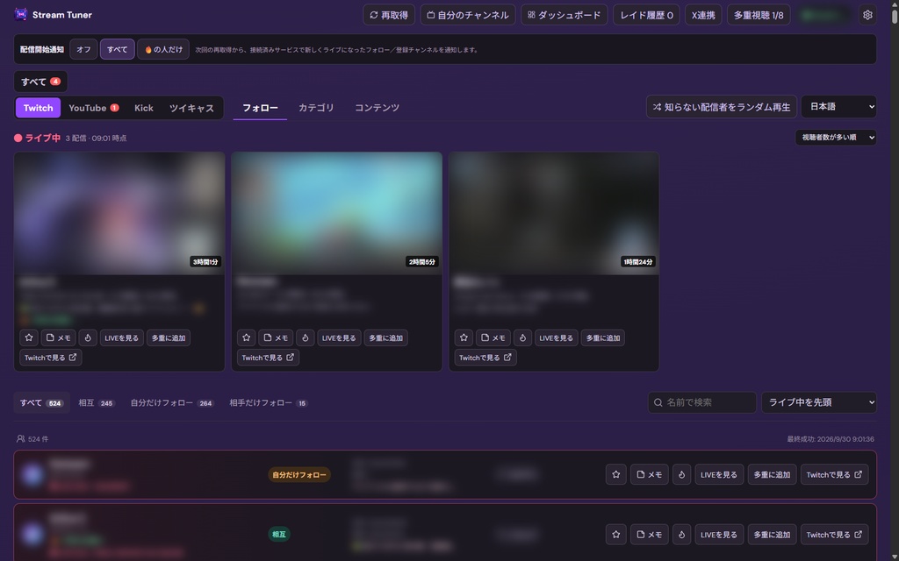Switch to ツイキャス platform tab
This screenshot has width=899, height=561.
[191, 108]
